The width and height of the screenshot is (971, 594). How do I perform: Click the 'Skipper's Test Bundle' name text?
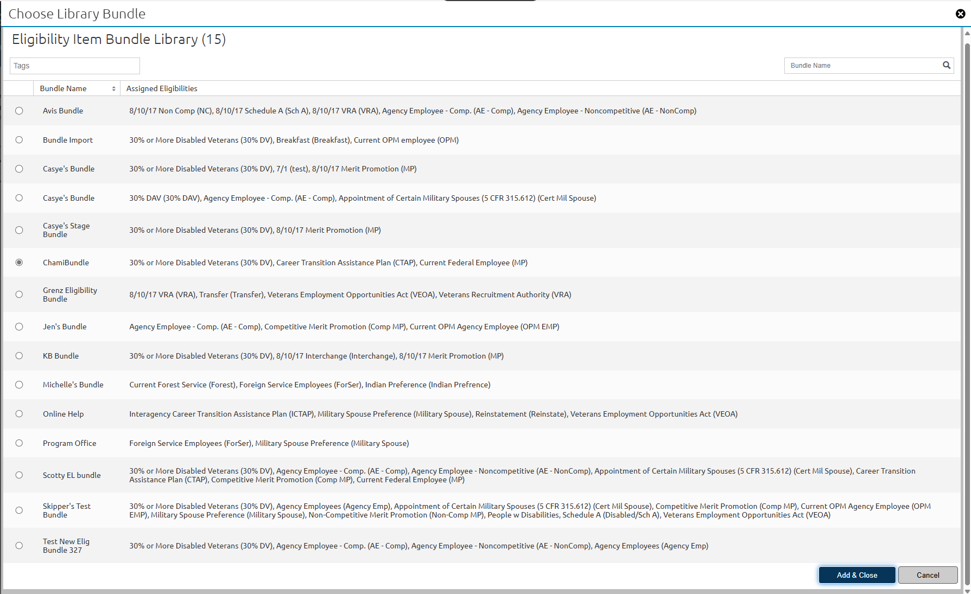pos(67,510)
